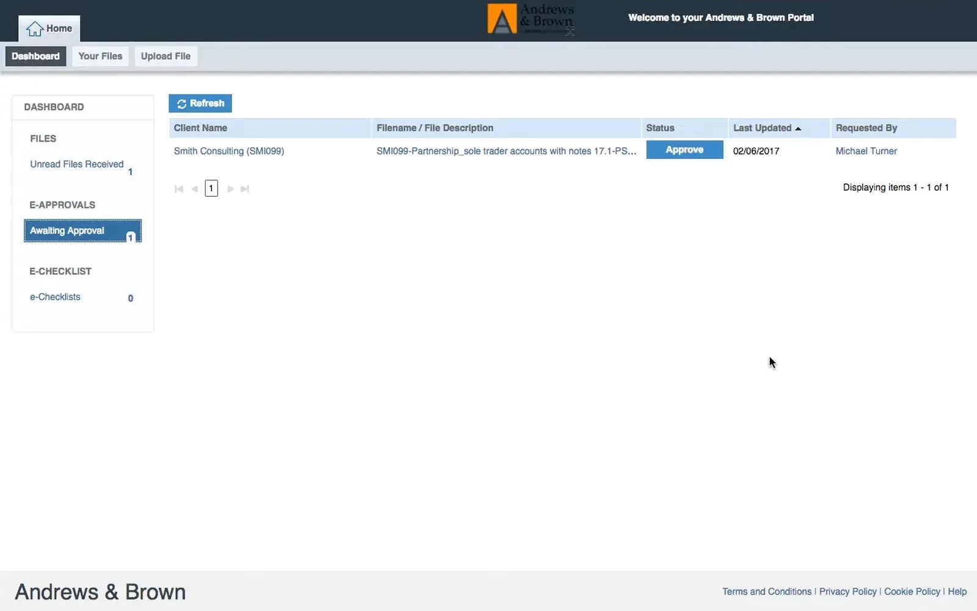Image resolution: width=977 pixels, height=611 pixels.
Task: Click the E-CHECKLIST section heading
Action: [60, 271]
